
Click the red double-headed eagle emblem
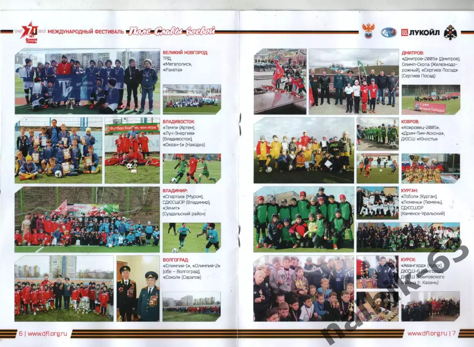coord(368,31)
